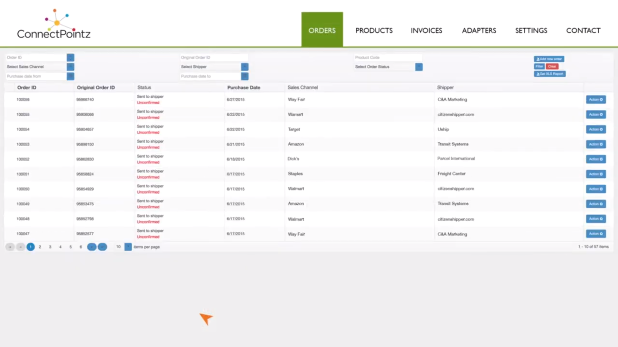Jump to last page of orders

point(102,247)
